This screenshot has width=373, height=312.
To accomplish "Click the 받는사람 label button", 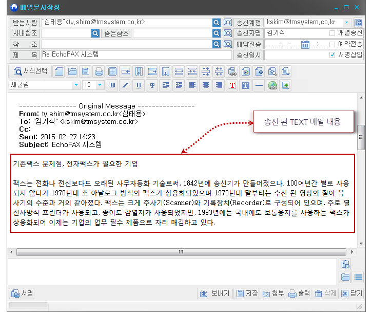I will [x=25, y=23].
